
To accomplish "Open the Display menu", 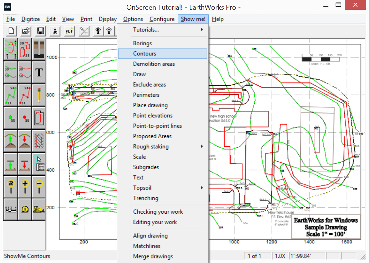I will [x=108, y=19].
